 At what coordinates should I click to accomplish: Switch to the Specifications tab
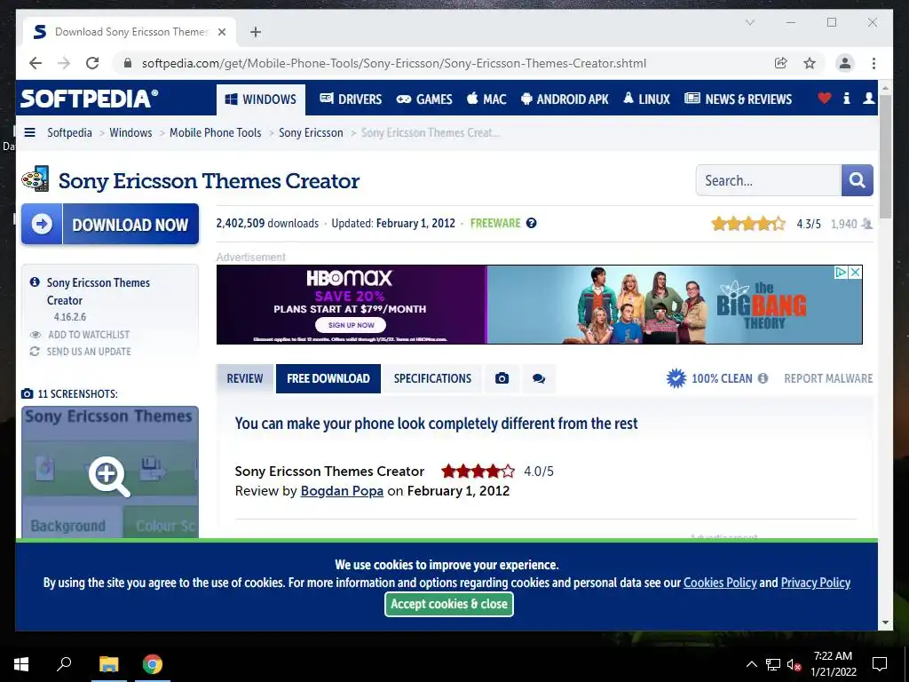pos(432,378)
